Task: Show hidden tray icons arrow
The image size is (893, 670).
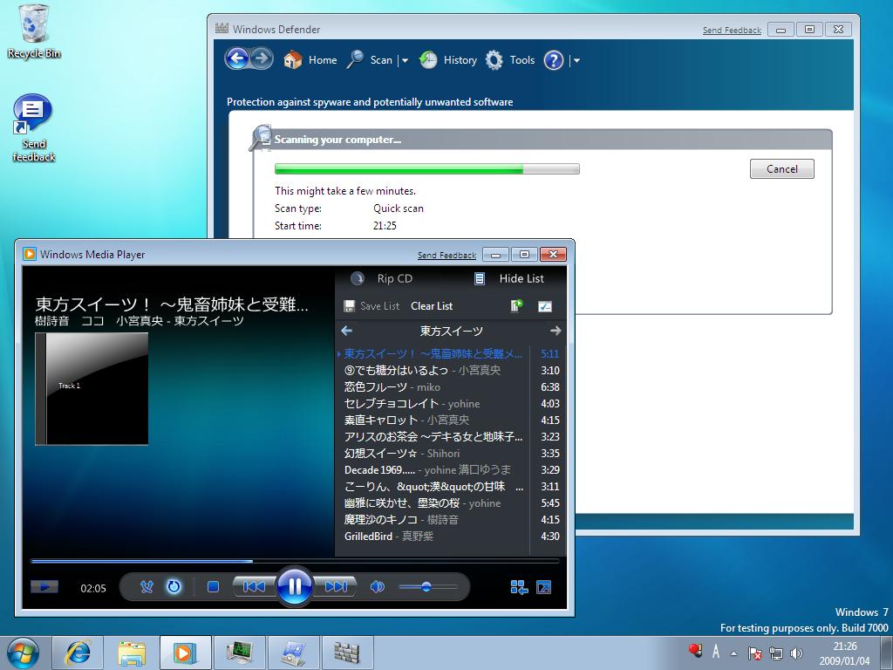Action: [x=734, y=653]
